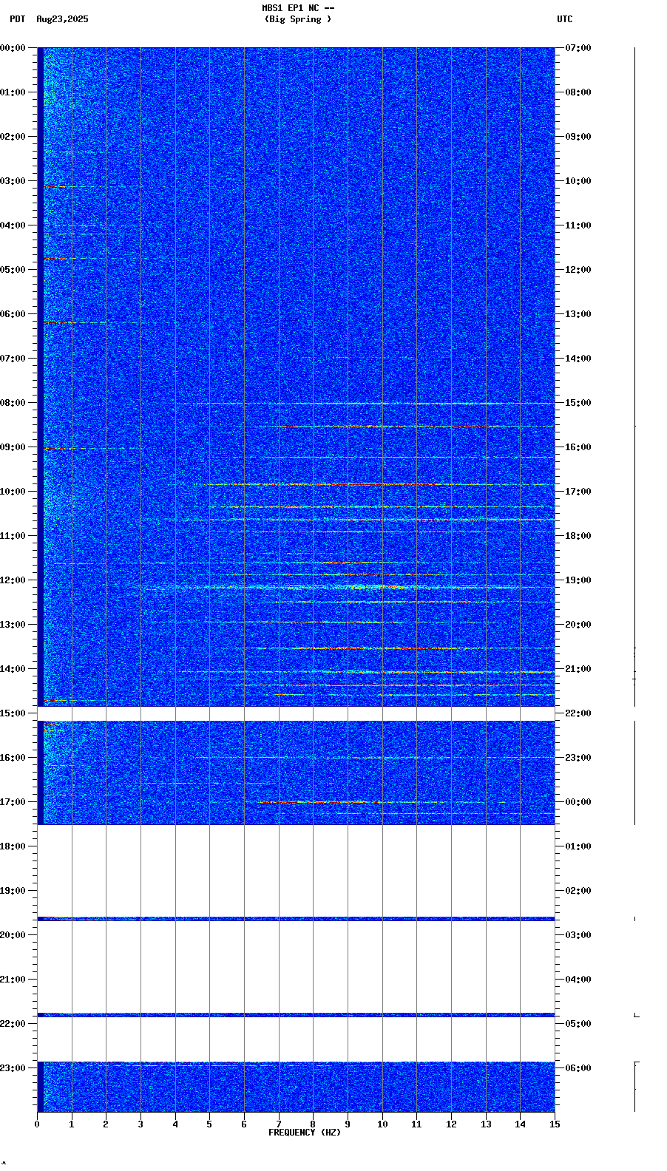Click the UTC time label '11:00'
The width and height of the screenshot is (667, 1171).
click(x=578, y=225)
